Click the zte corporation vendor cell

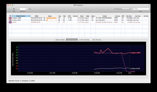point(100,20)
